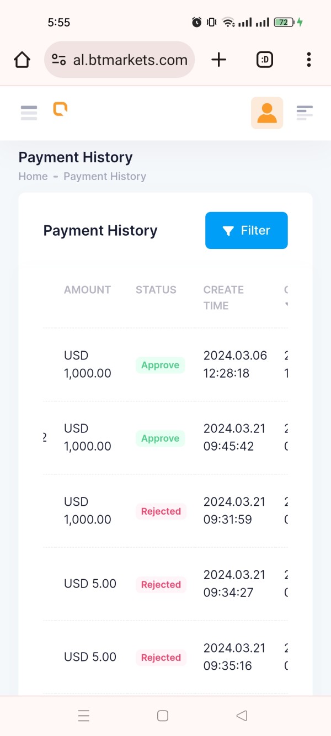Sort by the CREATE TIME column header

click(223, 298)
